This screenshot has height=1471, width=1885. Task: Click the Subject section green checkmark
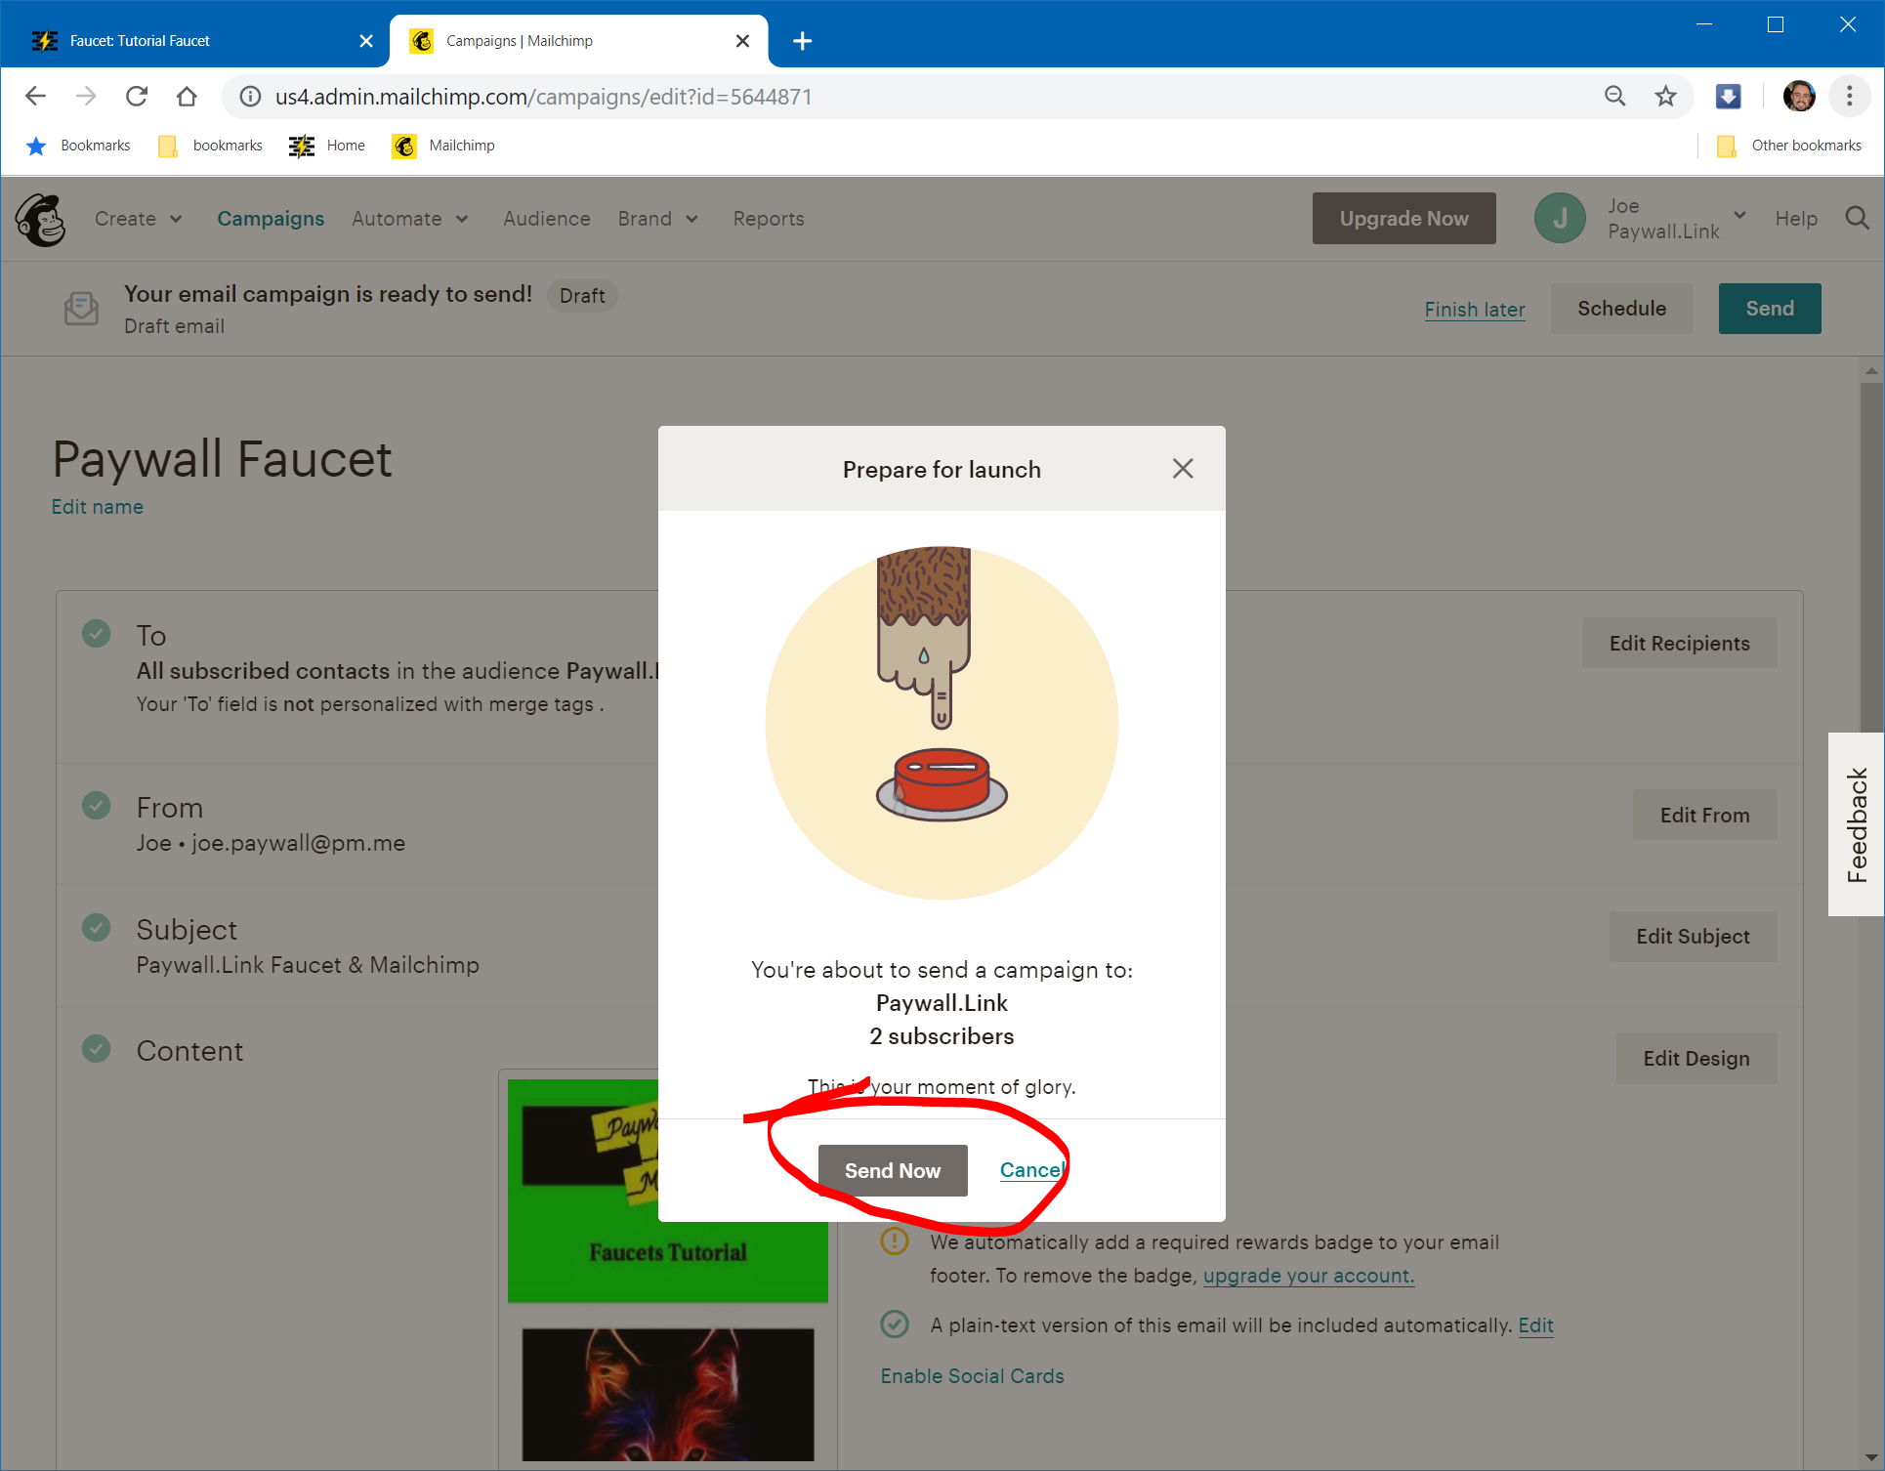click(96, 927)
